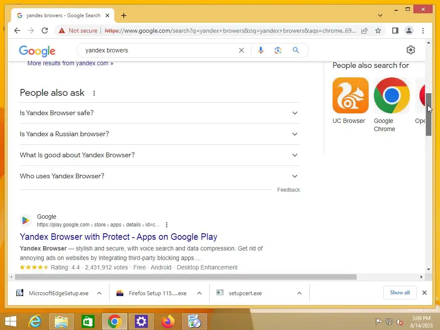Open the installer disc icon on taskbar
Viewport: 440px width, 330px height.
(x=194, y=321)
